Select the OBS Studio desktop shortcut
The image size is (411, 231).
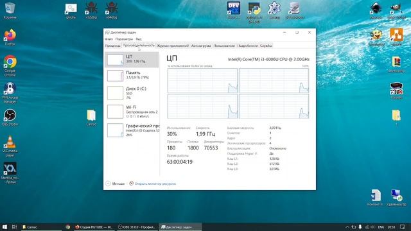tap(10, 117)
